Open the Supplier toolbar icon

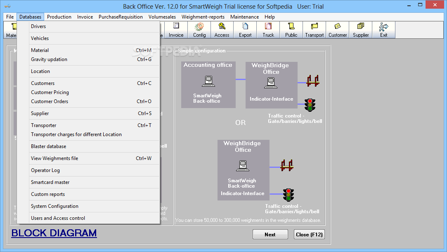[361, 30]
